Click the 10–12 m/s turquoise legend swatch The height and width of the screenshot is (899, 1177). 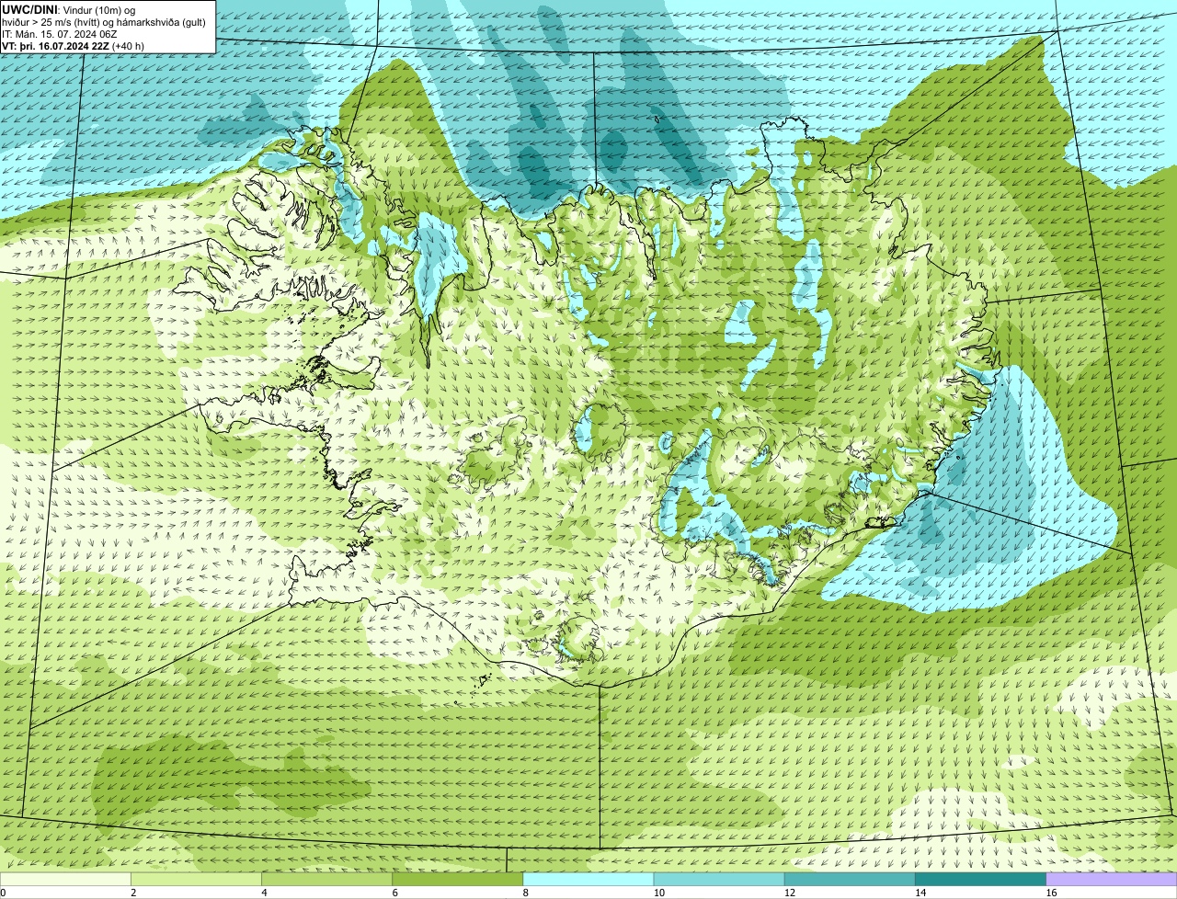pyautogui.click(x=719, y=880)
